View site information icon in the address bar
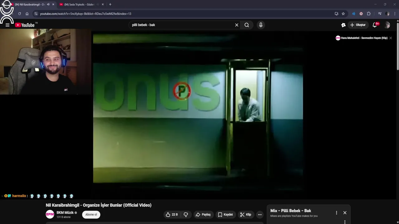The height and width of the screenshot is (224, 399). [36, 14]
